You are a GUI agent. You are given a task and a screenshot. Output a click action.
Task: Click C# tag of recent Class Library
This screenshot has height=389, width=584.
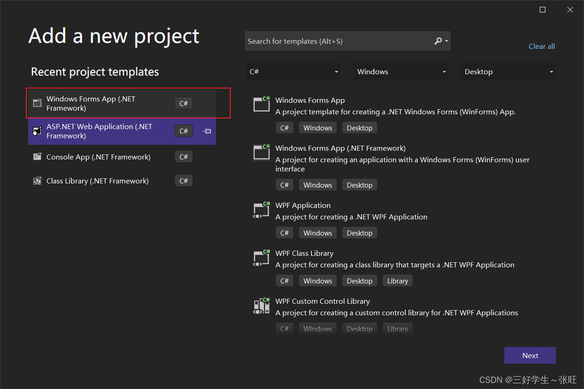pos(183,181)
